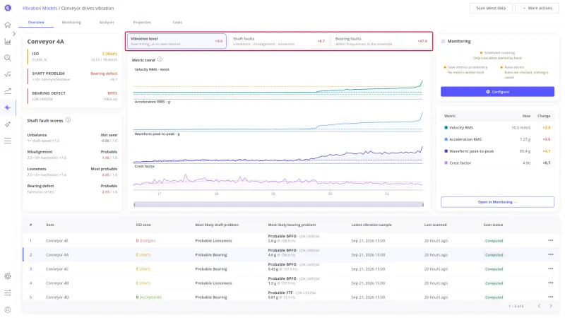Click the Monitoring panel header icon

pyautogui.click(x=443, y=42)
